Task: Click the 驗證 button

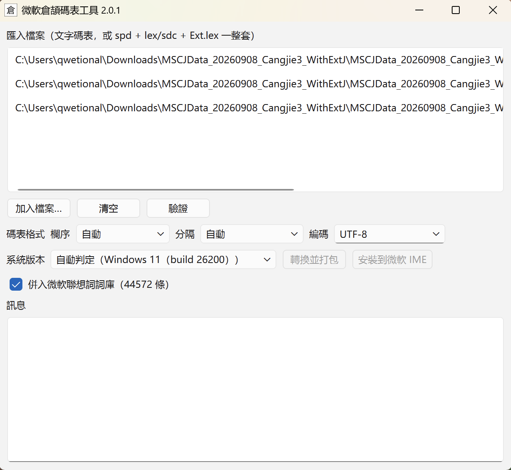Action: [x=178, y=208]
